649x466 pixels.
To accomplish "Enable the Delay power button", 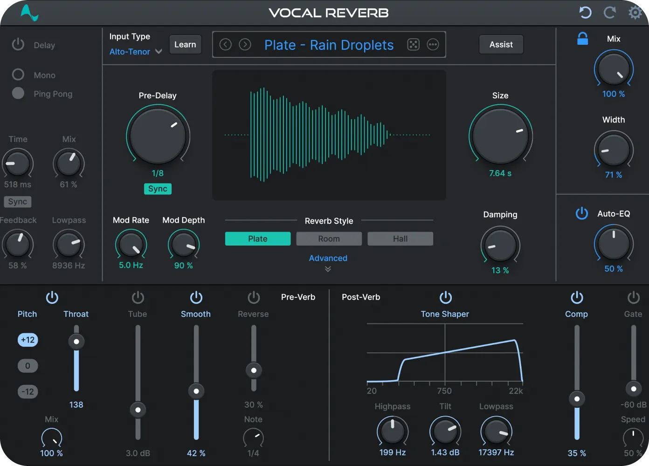I will coord(18,45).
